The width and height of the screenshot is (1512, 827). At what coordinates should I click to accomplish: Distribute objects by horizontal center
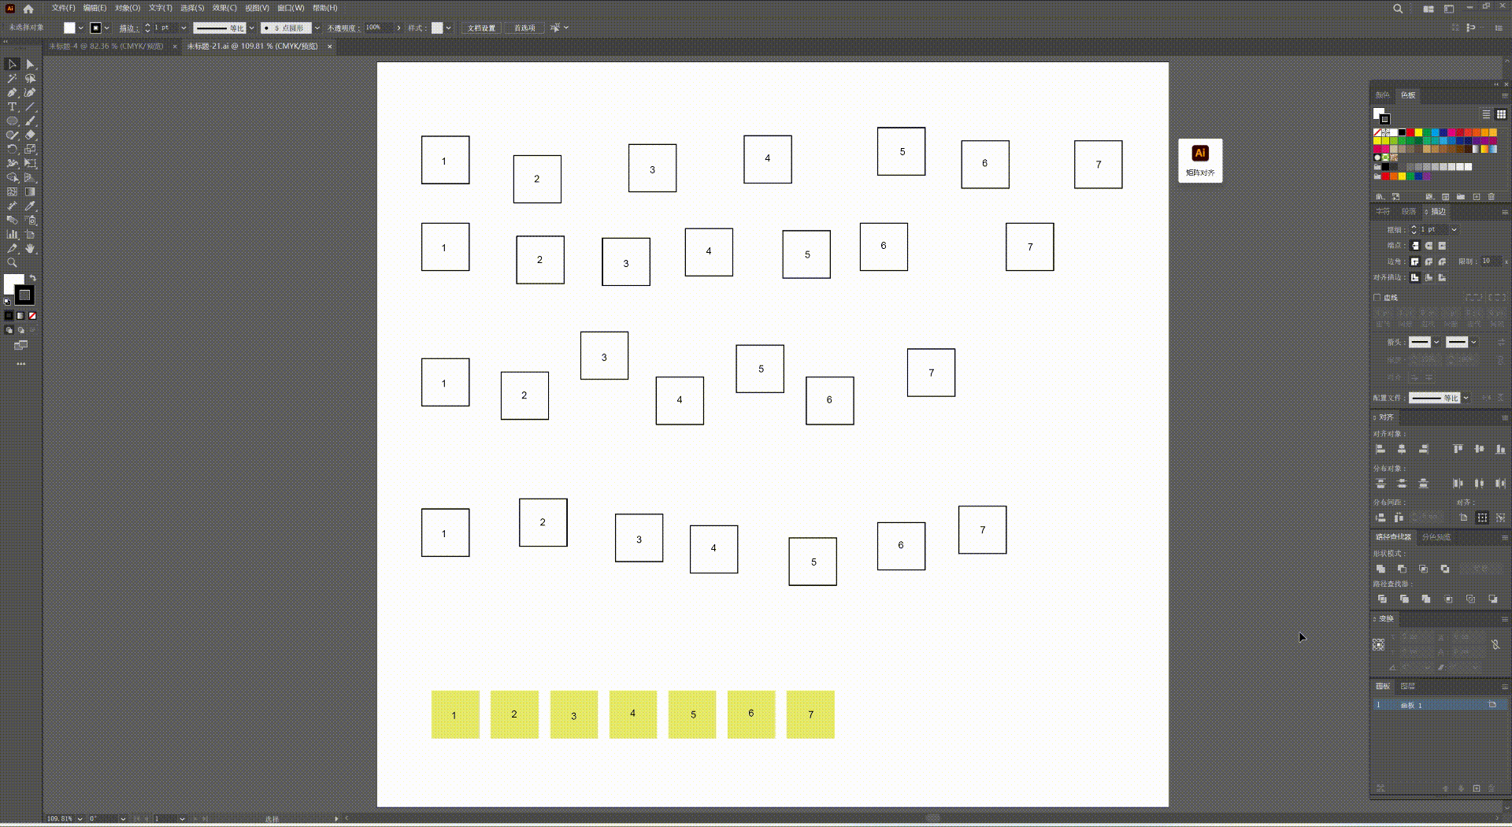point(1479,484)
